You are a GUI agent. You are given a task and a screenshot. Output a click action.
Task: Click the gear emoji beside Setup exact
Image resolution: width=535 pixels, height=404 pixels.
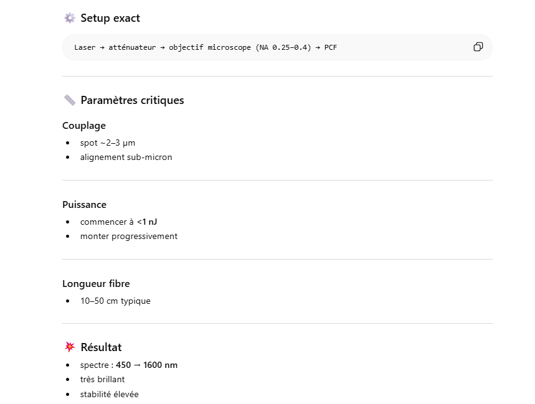point(70,18)
